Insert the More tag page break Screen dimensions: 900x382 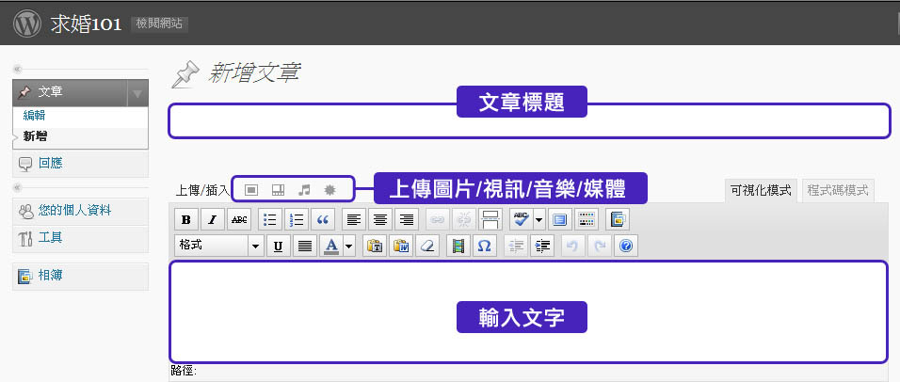coord(490,220)
